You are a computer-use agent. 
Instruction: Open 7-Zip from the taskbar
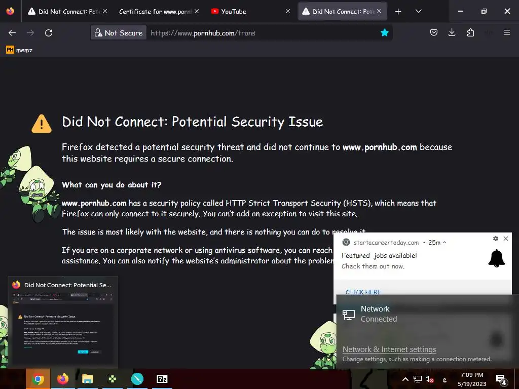[162, 379]
